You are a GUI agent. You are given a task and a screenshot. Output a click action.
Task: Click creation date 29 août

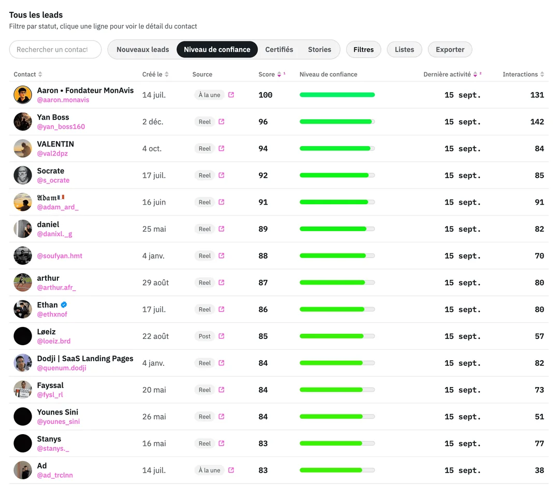click(155, 282)
